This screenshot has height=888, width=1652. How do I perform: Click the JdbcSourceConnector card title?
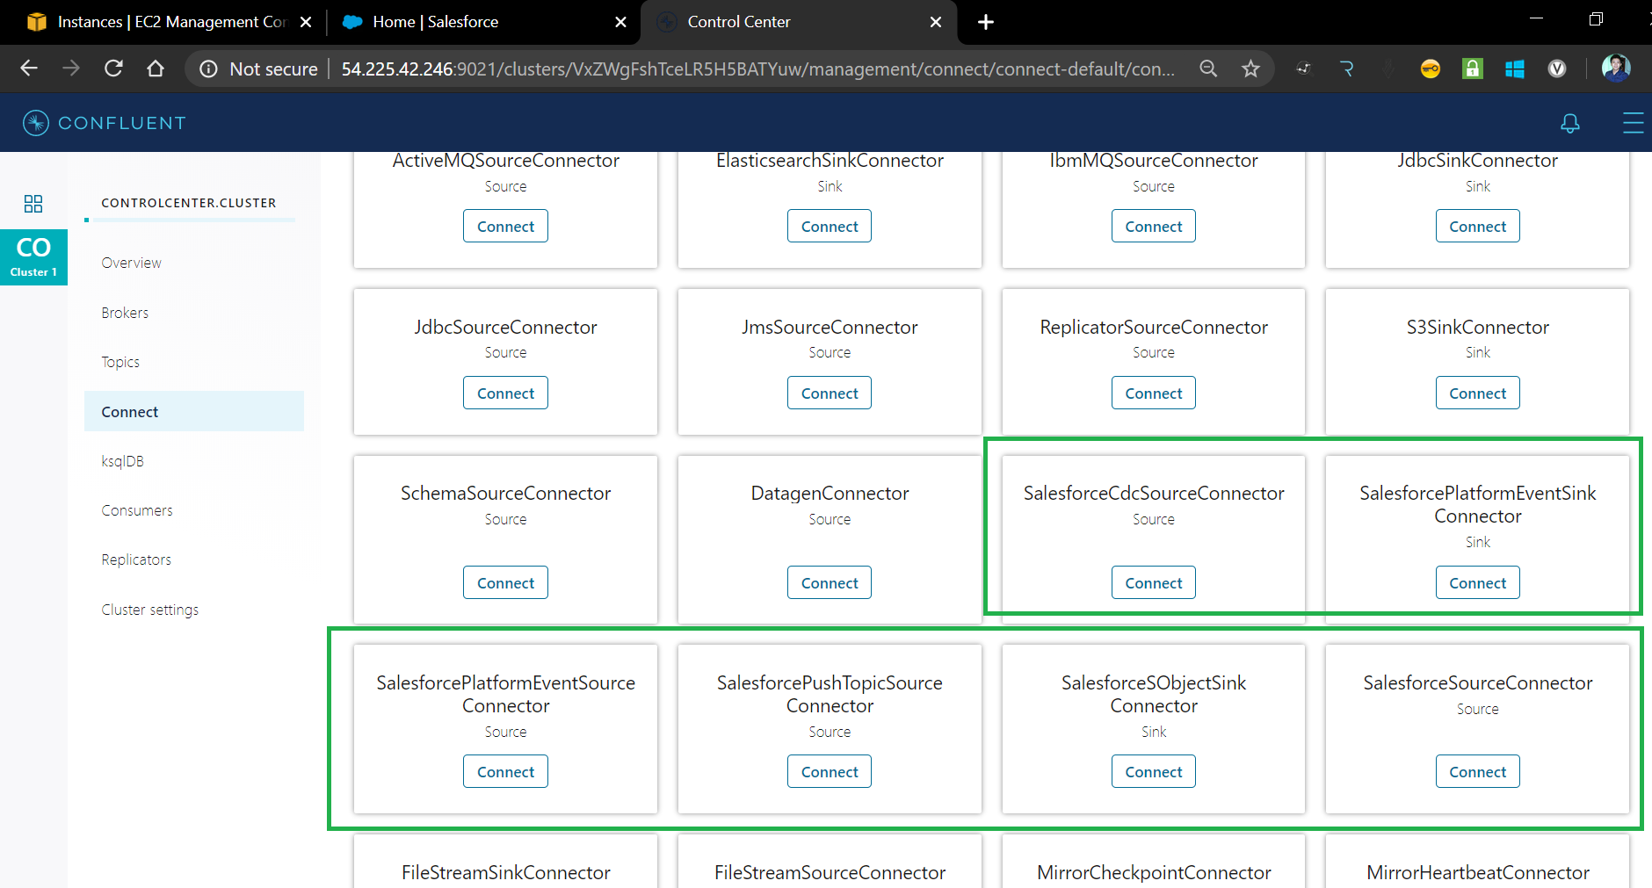pos(505,327)
